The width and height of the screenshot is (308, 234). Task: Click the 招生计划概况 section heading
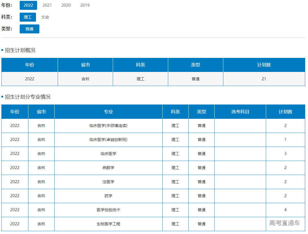coord(20,51)
